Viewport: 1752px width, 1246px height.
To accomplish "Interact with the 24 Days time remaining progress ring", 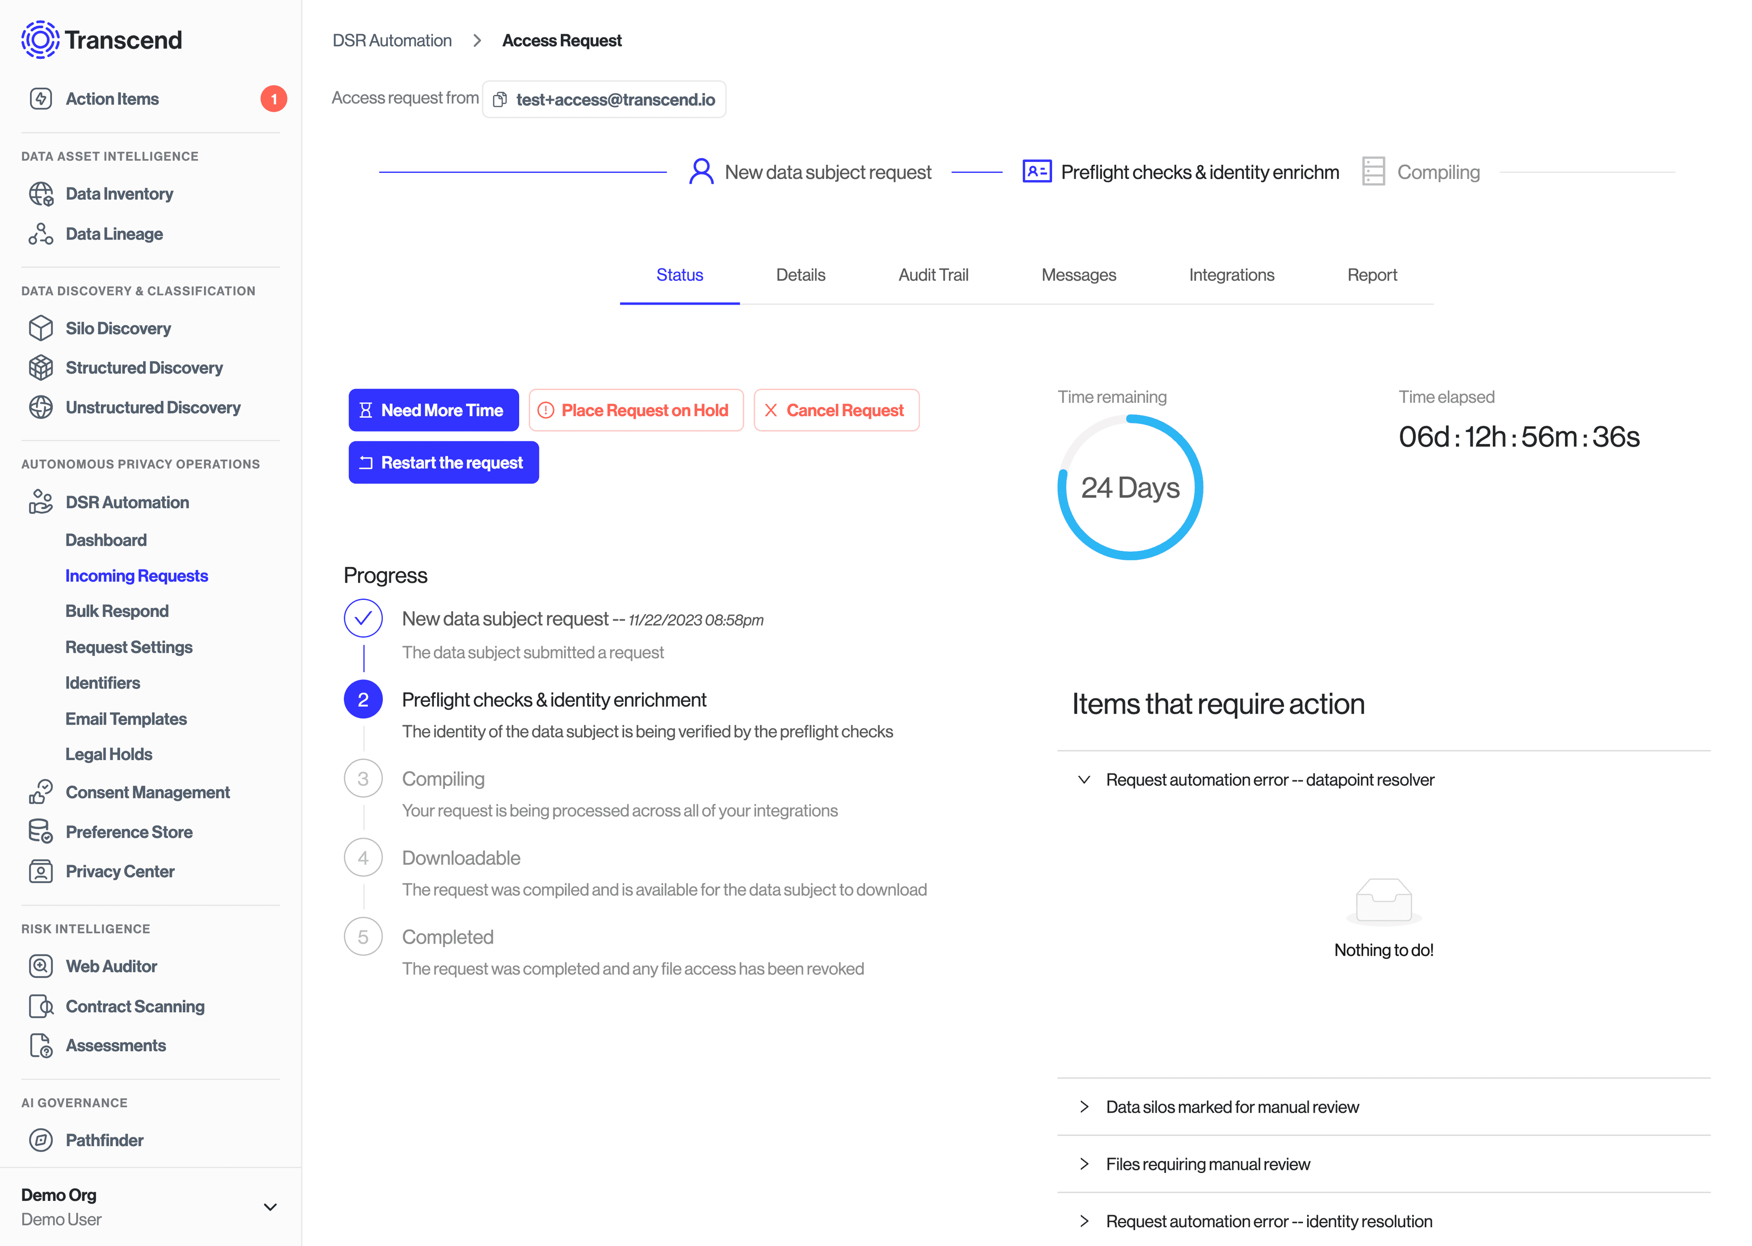I will click(1130, 488).
